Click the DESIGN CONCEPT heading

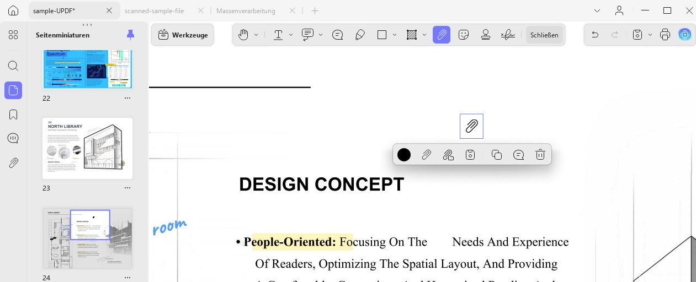click(x=322, y=185)
